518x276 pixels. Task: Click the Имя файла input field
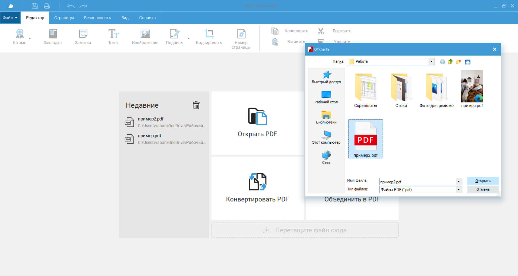pos(417,182)
